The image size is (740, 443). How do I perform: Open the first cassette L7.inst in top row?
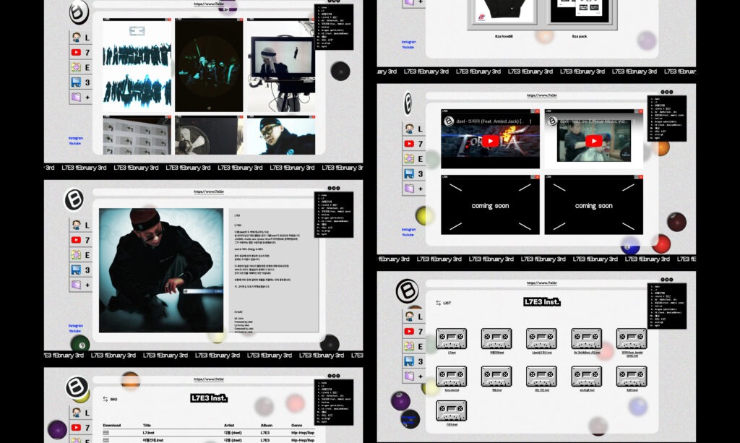(452, 339)
